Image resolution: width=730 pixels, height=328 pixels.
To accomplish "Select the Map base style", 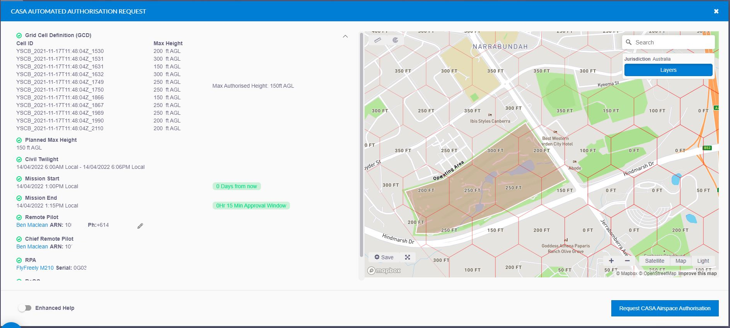I will coord(681,261).
